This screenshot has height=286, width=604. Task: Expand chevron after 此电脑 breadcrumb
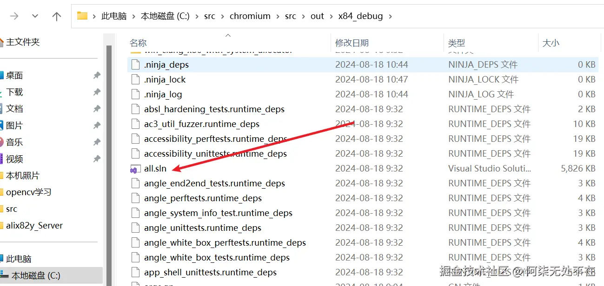point(134,16)
